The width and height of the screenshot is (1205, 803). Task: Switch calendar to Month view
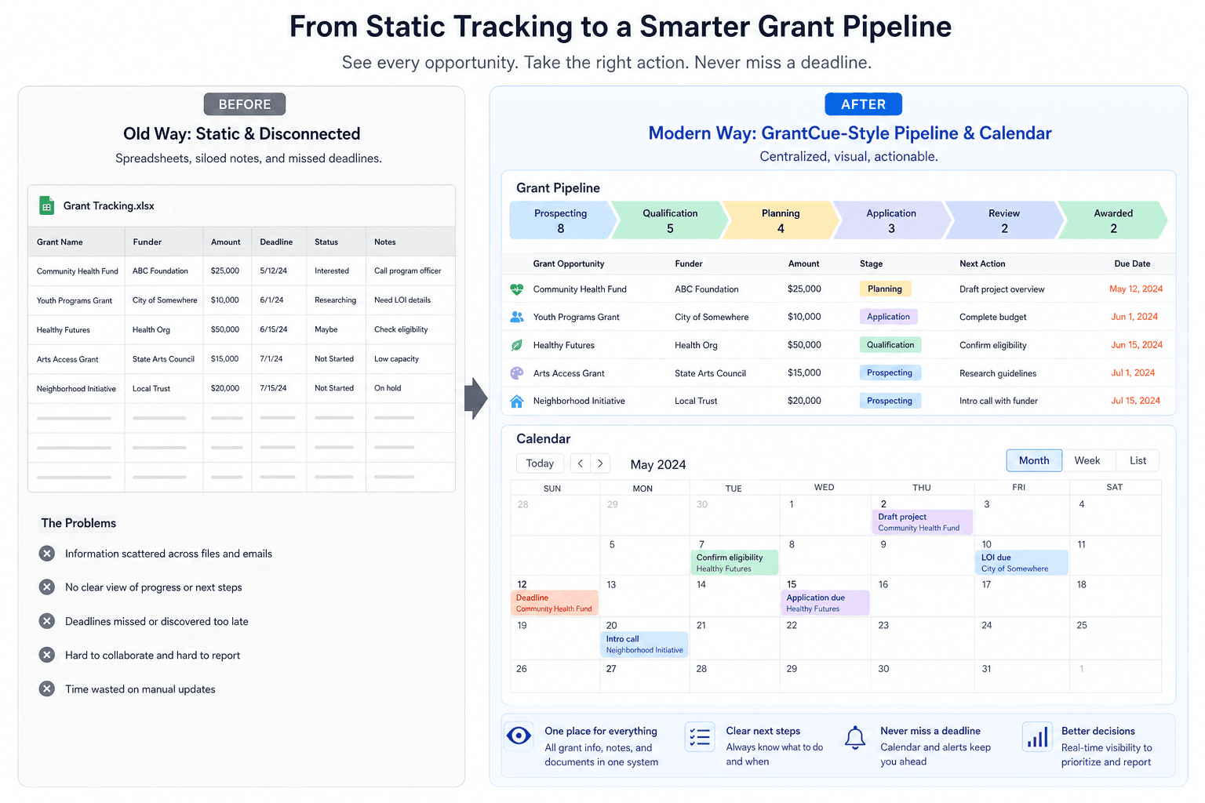click(1034, 460)
